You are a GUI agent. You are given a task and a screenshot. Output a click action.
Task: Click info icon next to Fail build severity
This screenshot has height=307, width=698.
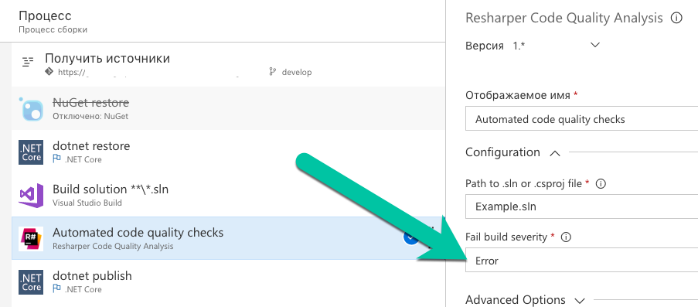pyautogui.click(x=566, y=237)
